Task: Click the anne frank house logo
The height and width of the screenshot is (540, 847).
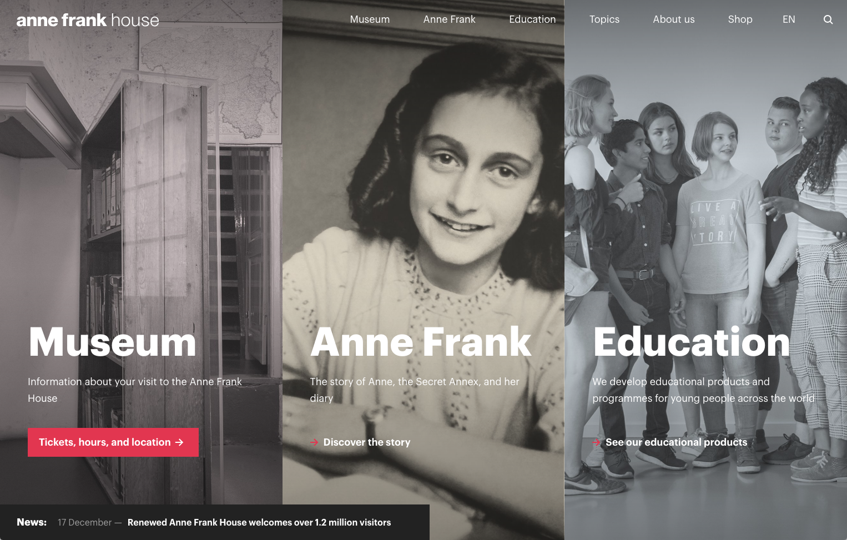Action: tap(88, 20)
